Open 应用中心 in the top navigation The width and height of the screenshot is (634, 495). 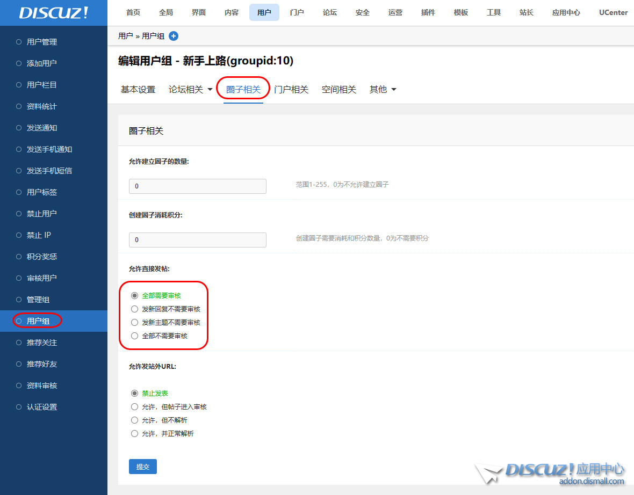coord(566,12)
